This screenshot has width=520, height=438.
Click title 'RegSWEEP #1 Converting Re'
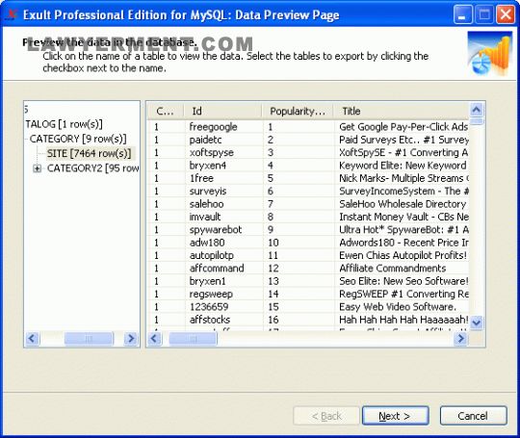(x=403, y=295)
